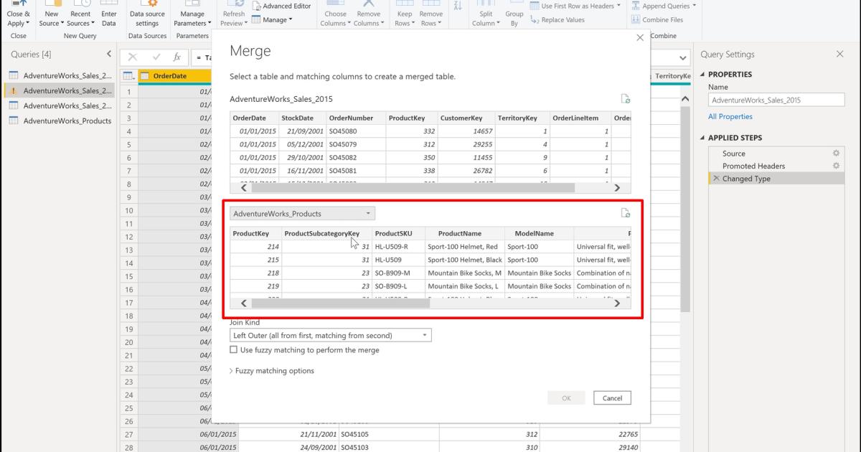861x452 pixels.
Task: Open settings gear for Changed Type step
Action: (835, 178)
